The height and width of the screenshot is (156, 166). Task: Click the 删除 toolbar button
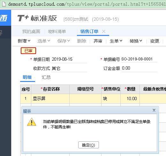click(82, 41)
